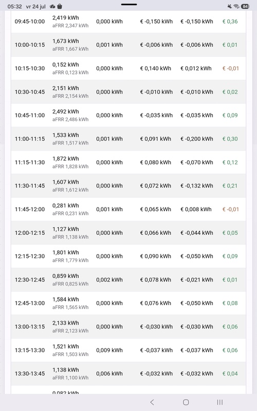Tap the shopping bag notification icon
This screenshot has width=257, height=411.
(x=60, y=6)
